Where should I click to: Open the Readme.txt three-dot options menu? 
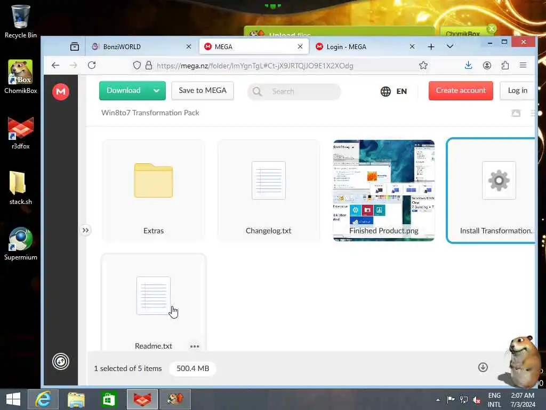click(195, 346)
